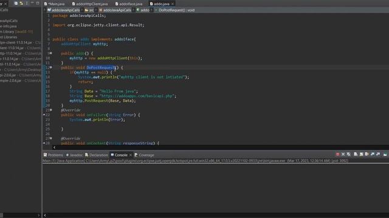Collapse the addo() constructor fold marker
Screen dimensions: 389x218
[x=51, y=53]
